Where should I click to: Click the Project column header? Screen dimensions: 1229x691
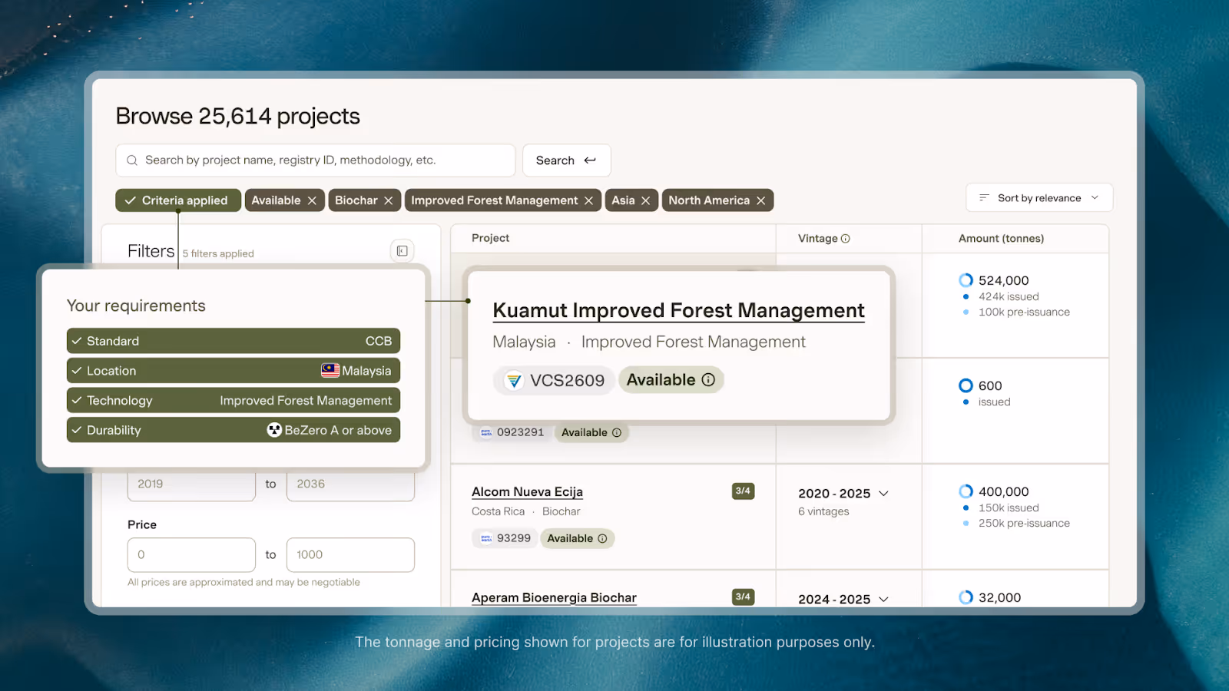coord(490,238)
